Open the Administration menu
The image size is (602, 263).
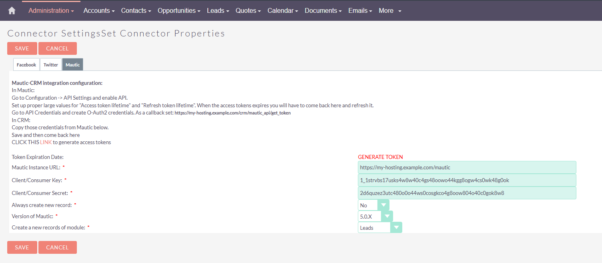click(x=51, y=11)
